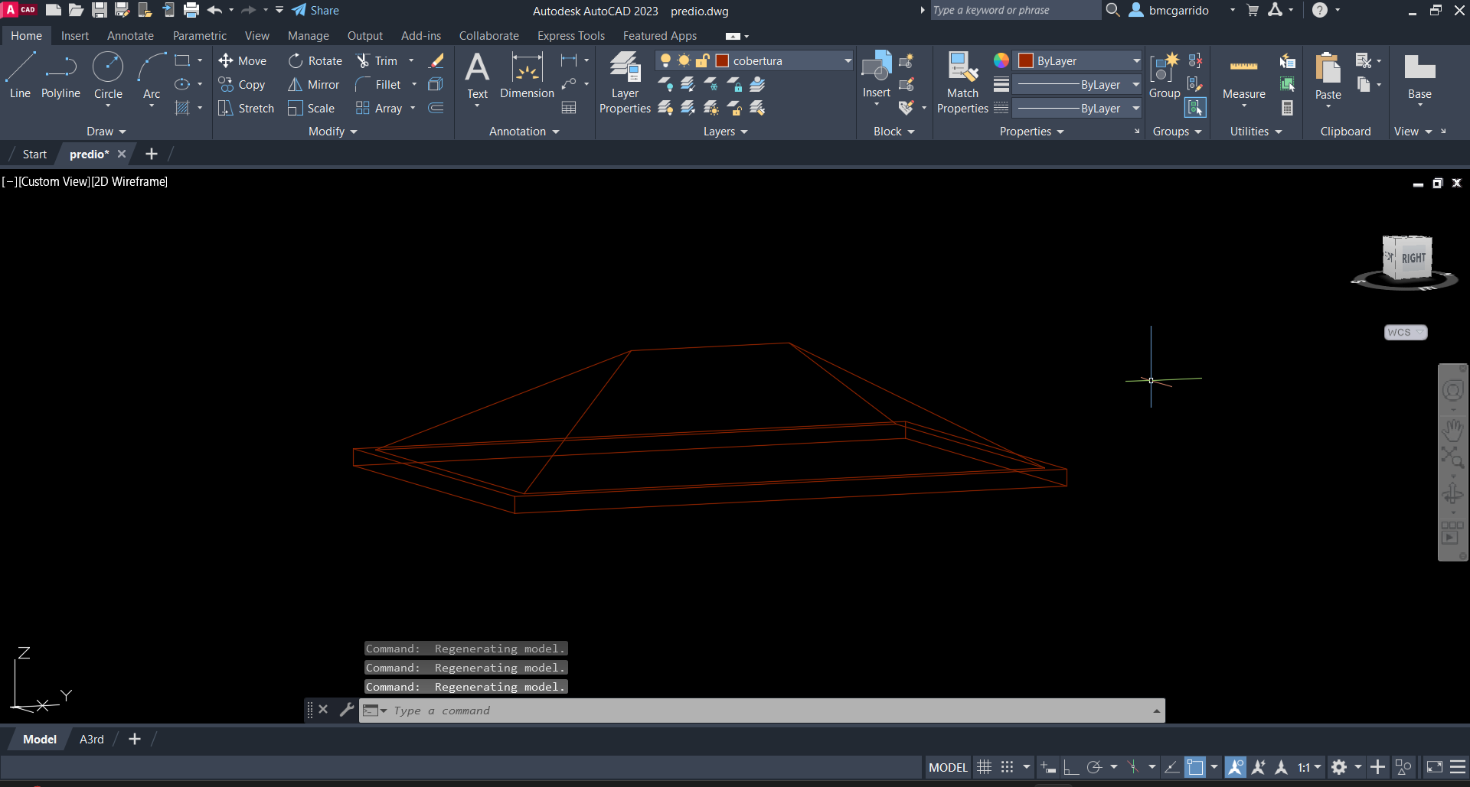Expand the Draw panel

[106, 132]
